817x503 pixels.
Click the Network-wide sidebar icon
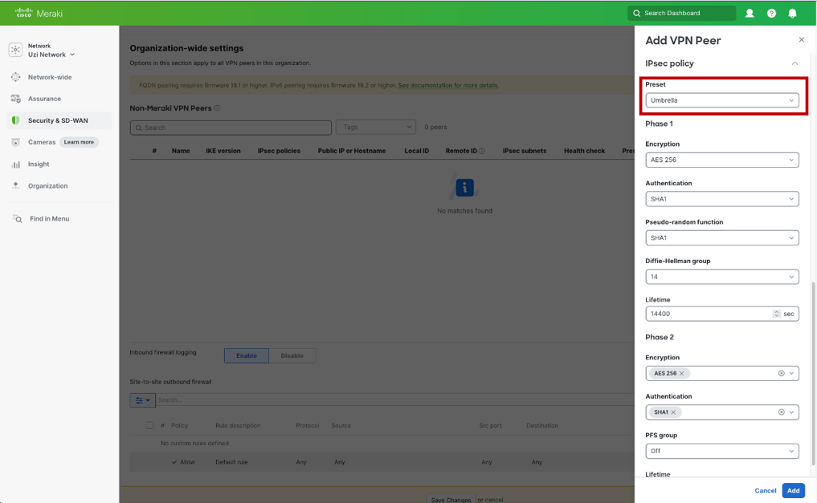click(15, 77)
